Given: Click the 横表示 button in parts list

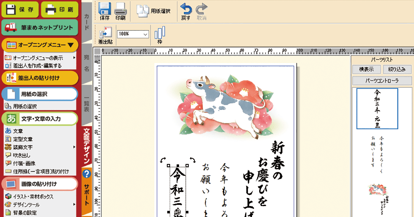Looking at the screenshot, I should point(366,69).
